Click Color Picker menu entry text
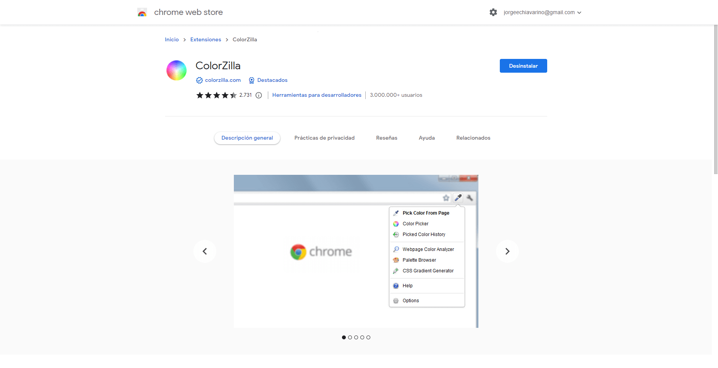 pyautogui.click(x=415, y=224)
